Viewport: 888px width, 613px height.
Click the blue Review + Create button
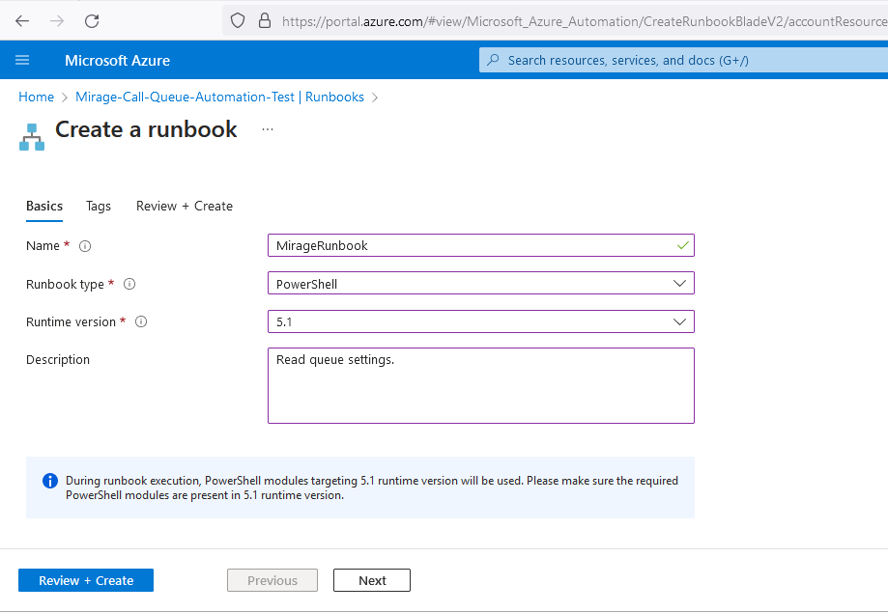(x=86, y=580)
